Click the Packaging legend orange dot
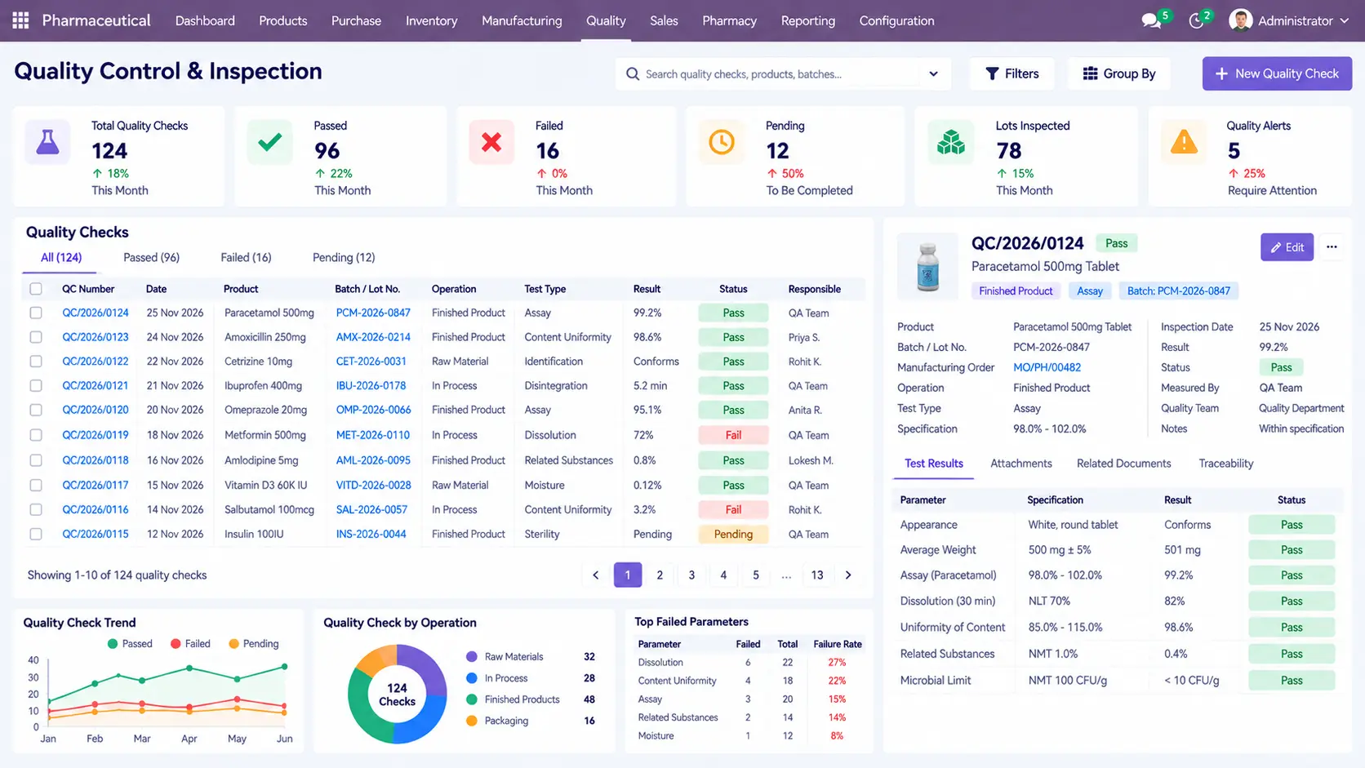This screenshot has width=1365, height=768. pos(471,721)
